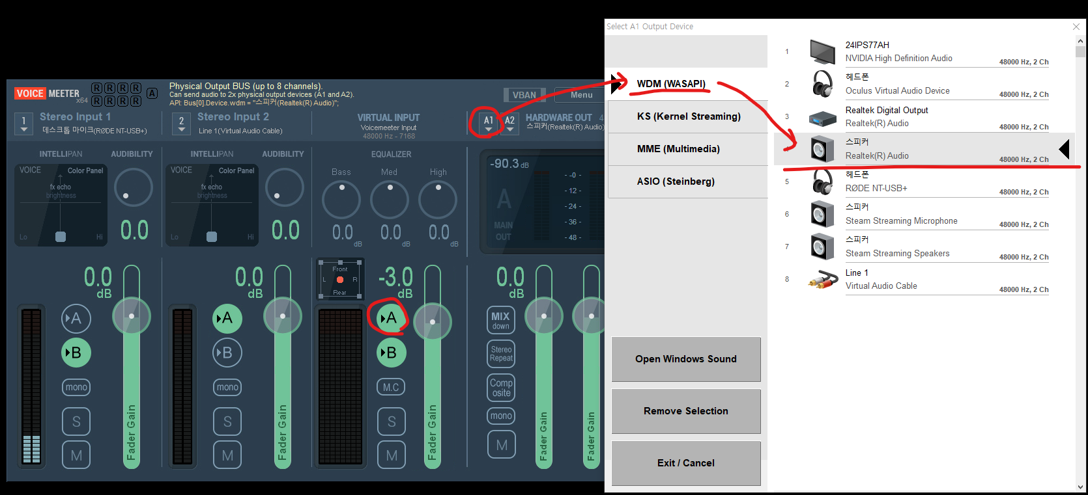Click the HARDWARE OUT label
This screenshot has height=495, width=1088.
[558, 118]
